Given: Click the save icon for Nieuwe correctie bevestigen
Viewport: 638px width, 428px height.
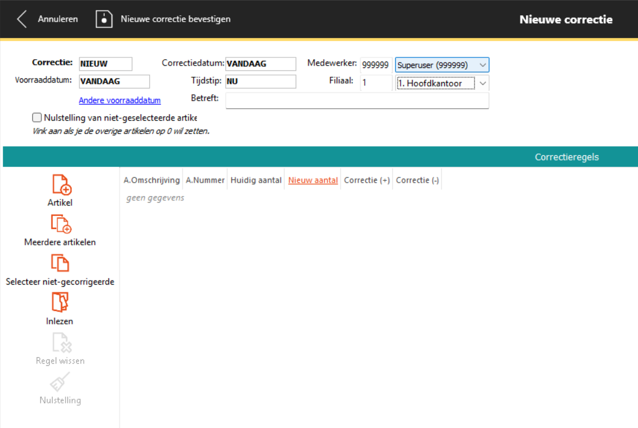Looking at the screenshot, I should 104,19.
